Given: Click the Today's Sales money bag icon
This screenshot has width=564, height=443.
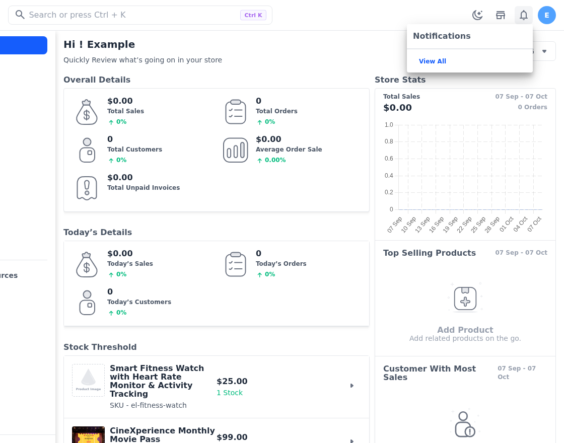Looking at the screenshot, I should (x=87, y=265).
